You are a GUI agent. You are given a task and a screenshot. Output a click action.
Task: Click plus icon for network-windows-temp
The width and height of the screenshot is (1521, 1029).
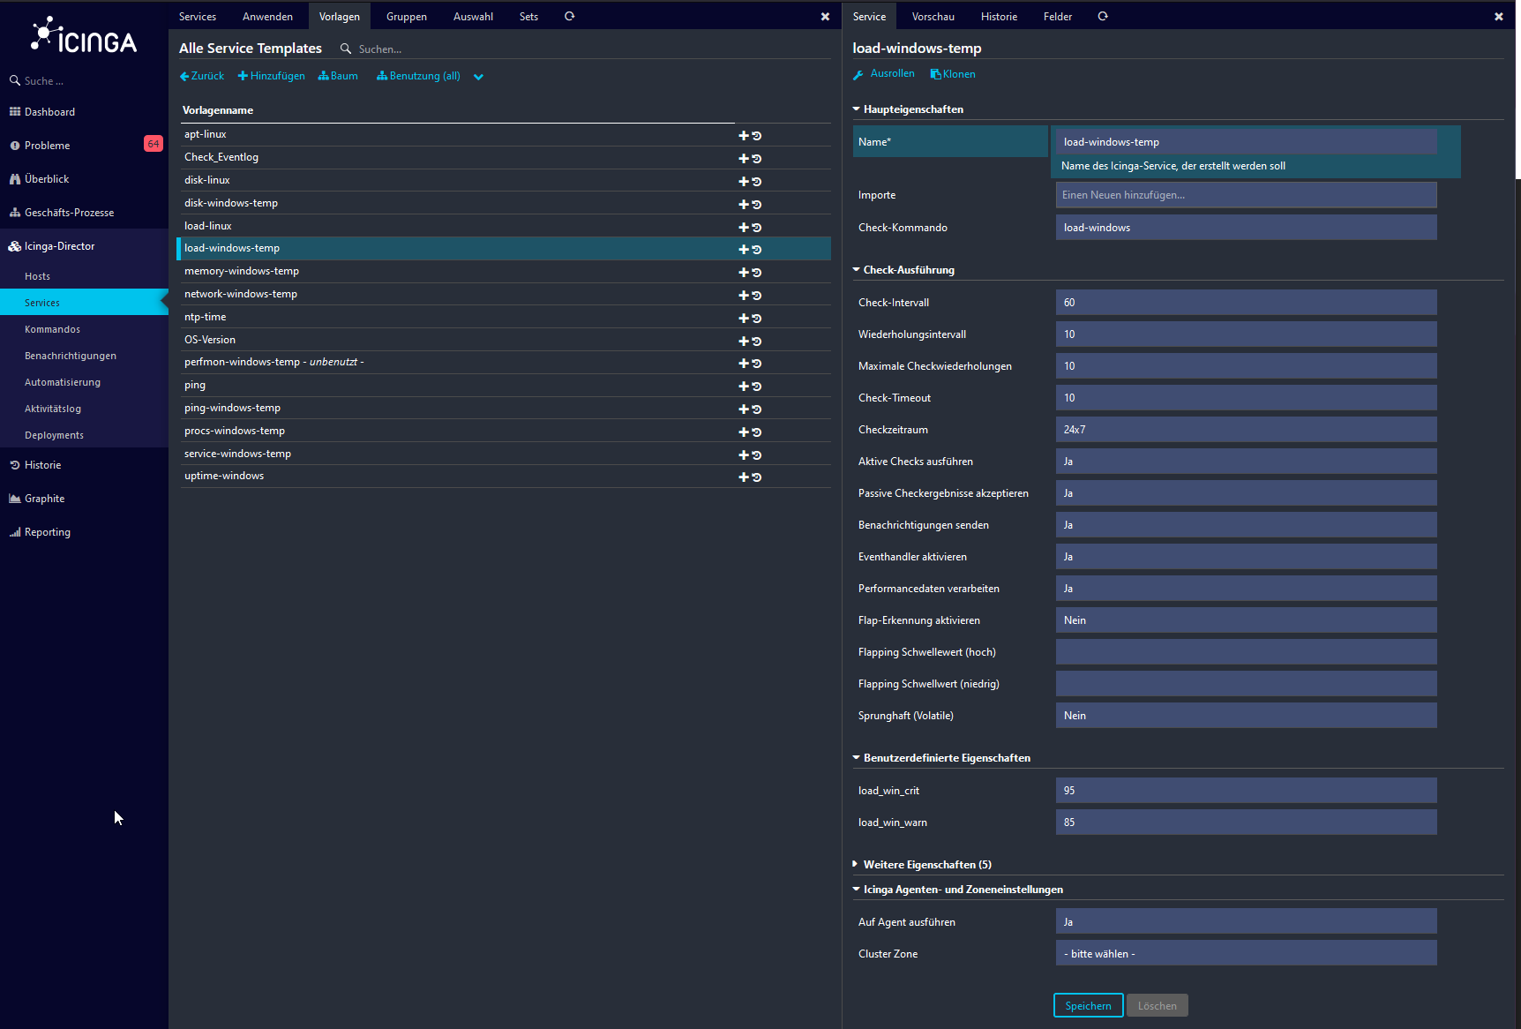(744, 296)
